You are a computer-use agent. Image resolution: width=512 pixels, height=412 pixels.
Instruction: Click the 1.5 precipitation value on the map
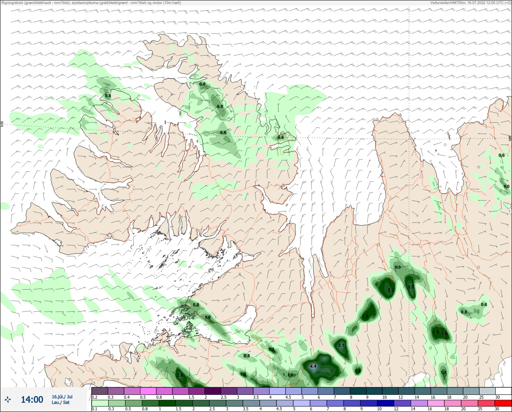(365, 316)
